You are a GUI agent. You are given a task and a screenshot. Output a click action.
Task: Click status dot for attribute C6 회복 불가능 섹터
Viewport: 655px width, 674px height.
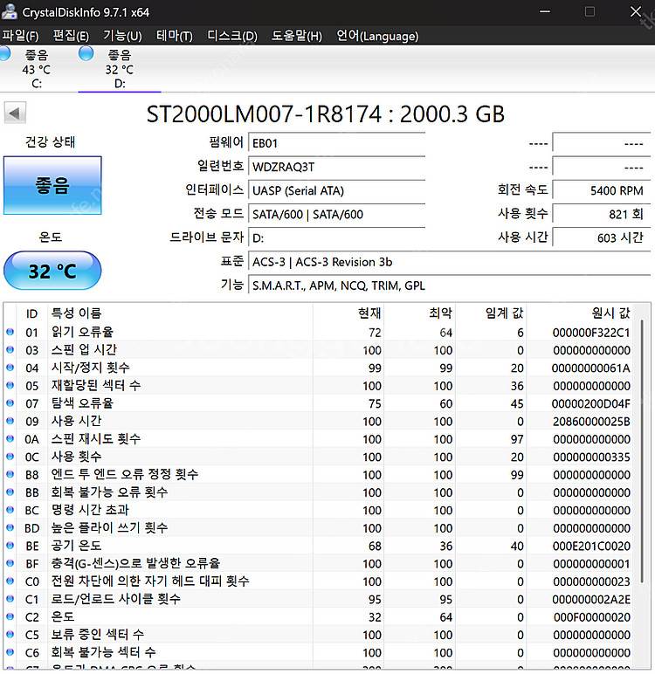pyautogui.click(x=10, y=652)
